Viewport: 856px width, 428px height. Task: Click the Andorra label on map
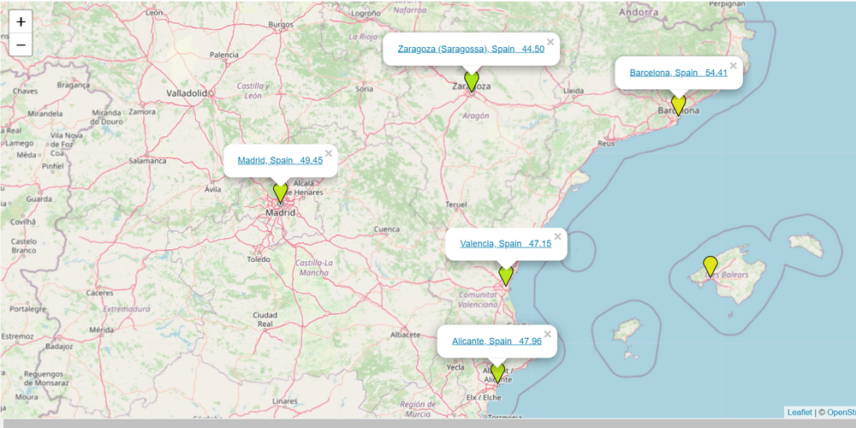(x=639, y=11)
